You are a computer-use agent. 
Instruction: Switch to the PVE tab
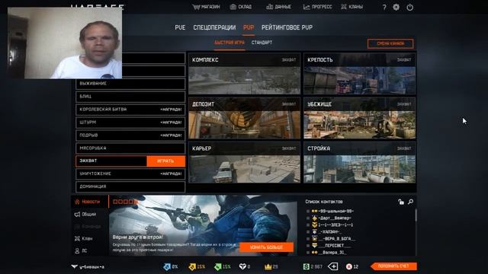(180, 27)
